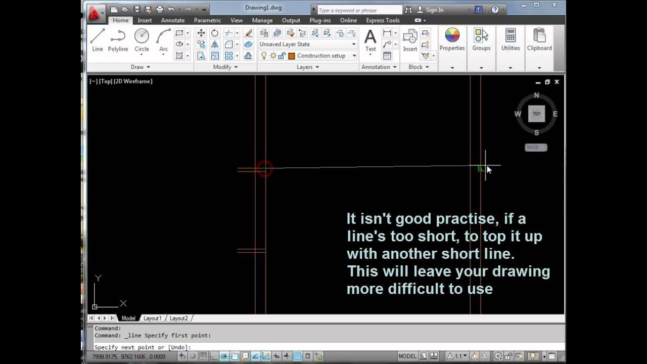Toggle MODEL space button in status bar
The image size is (647, 364).
(407, 356)
